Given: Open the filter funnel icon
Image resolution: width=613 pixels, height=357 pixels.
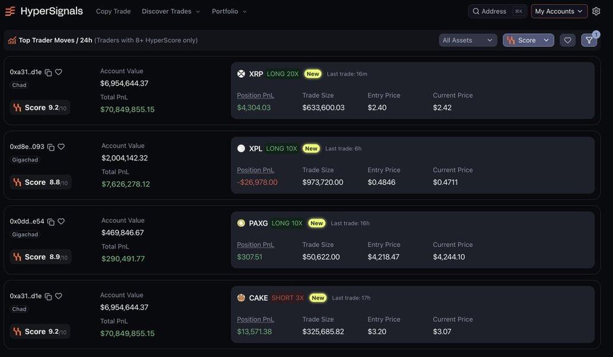Looking at the screenshot, I should [x=589, y=40].
